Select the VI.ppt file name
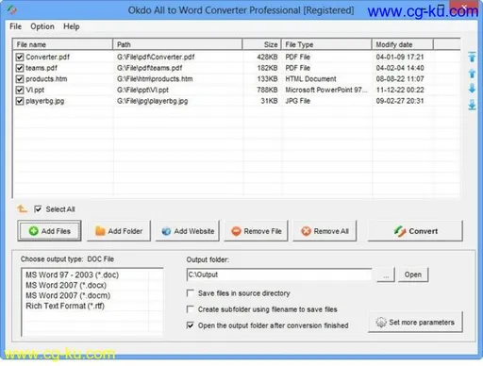Screen dimensions: 483x366 tap(35, 90)
